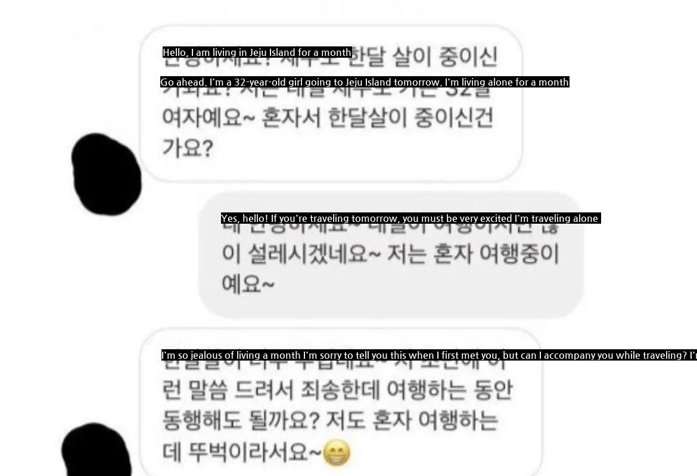Select the 'Yes, hello! If you're traveling tomorrow' translation

[410, 218]
